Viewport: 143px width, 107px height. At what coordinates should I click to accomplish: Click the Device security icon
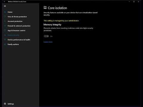click(5, 35)
